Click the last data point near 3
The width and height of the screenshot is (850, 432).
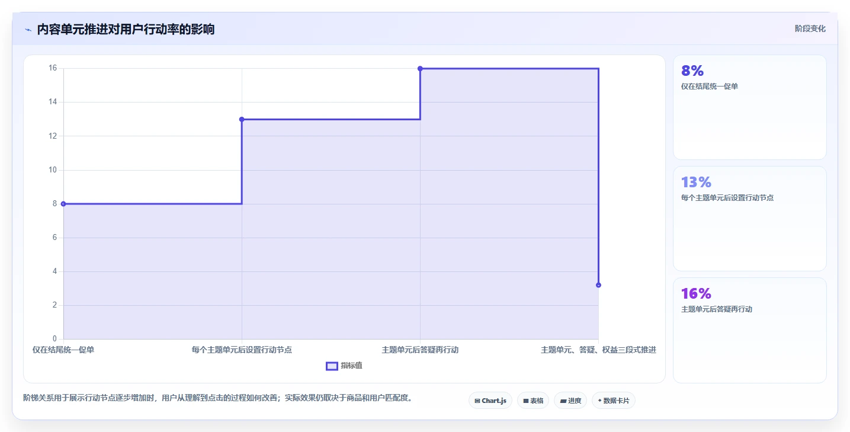[x=598, y=285]
